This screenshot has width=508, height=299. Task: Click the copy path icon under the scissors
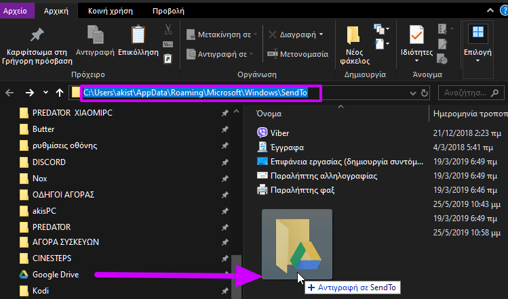point(168,44)
